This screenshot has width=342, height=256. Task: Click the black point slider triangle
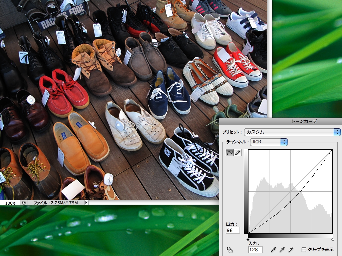pyautogui.click(x=248, y=239)
